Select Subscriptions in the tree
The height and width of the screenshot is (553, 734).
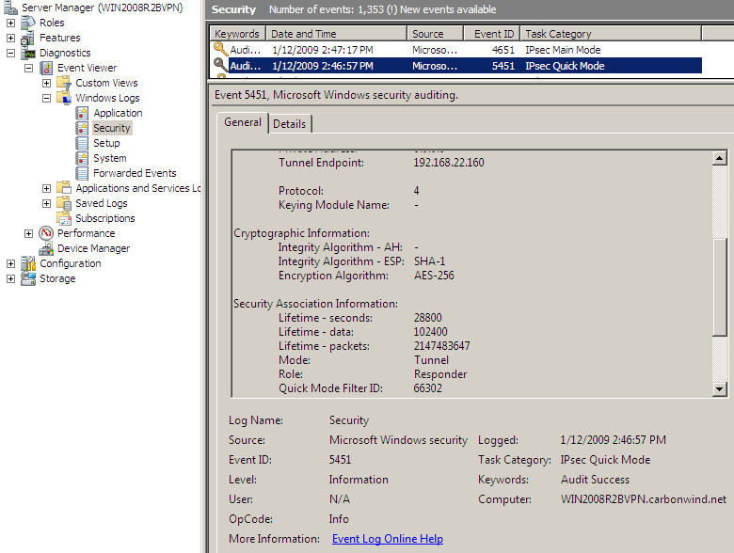(105, 218)
